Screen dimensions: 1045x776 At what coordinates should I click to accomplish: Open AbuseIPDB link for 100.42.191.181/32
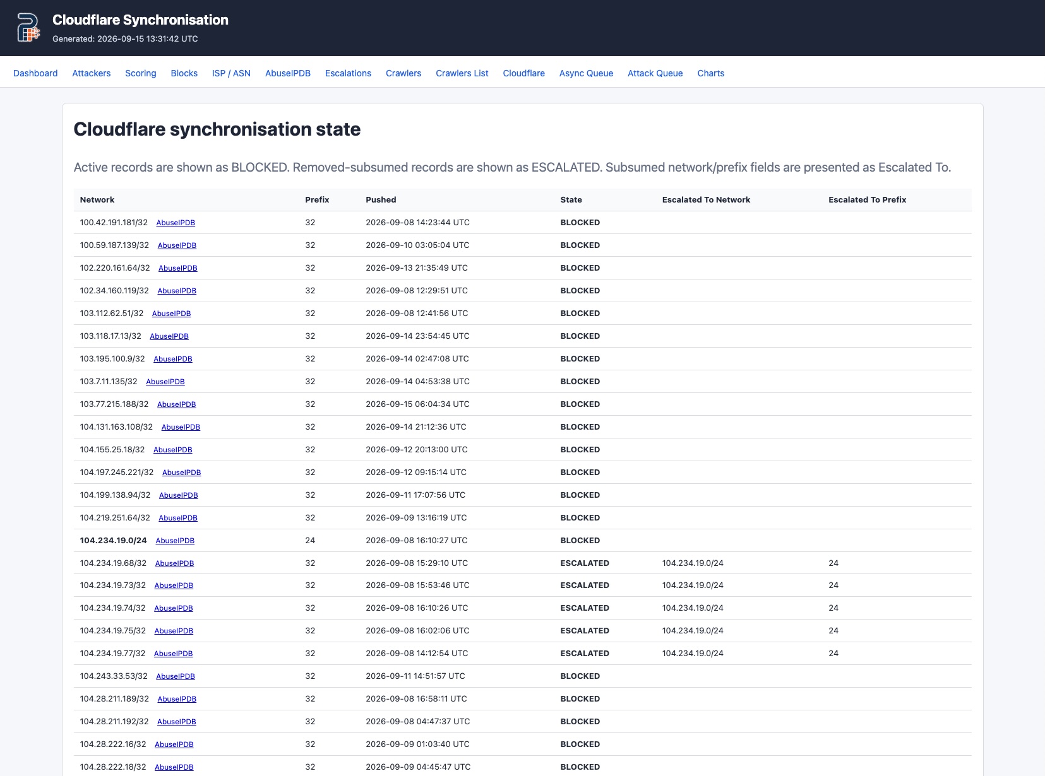[176, 223]
